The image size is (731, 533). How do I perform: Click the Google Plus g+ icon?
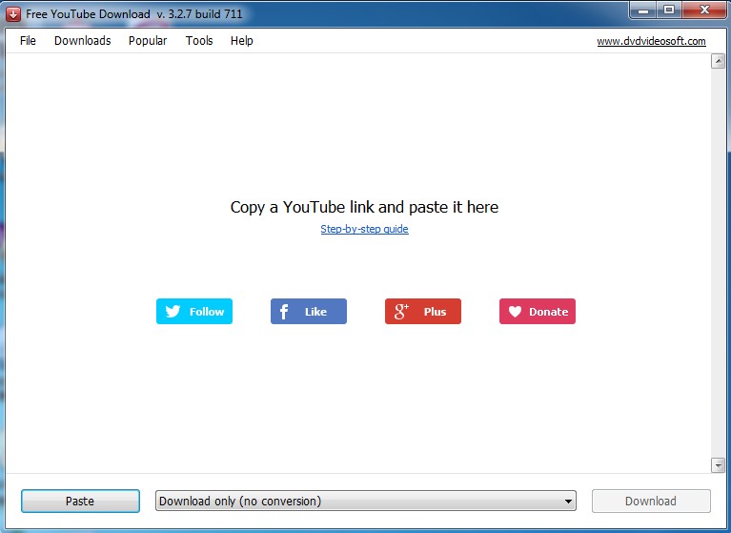pos(401,312)
